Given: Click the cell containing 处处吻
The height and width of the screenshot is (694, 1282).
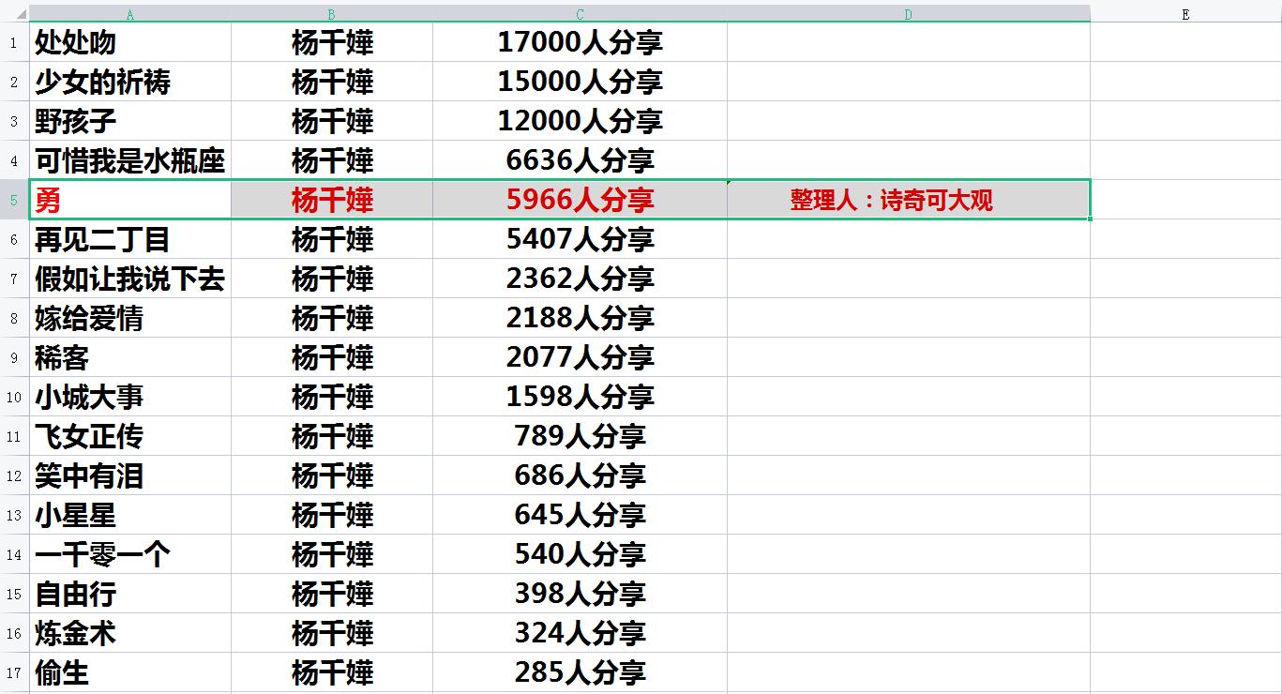Looking at the screenshot, I should coord(130,42).
